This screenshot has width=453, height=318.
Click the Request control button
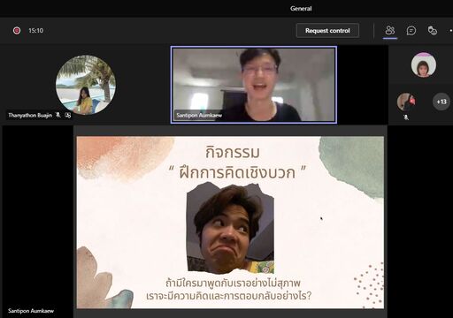pyautogui.click(x=327, y=30)
